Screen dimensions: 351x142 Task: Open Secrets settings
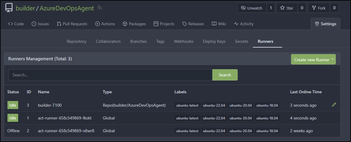[242, 42]
